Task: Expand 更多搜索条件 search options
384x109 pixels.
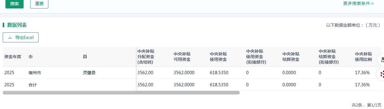Action: coord(359,3)
